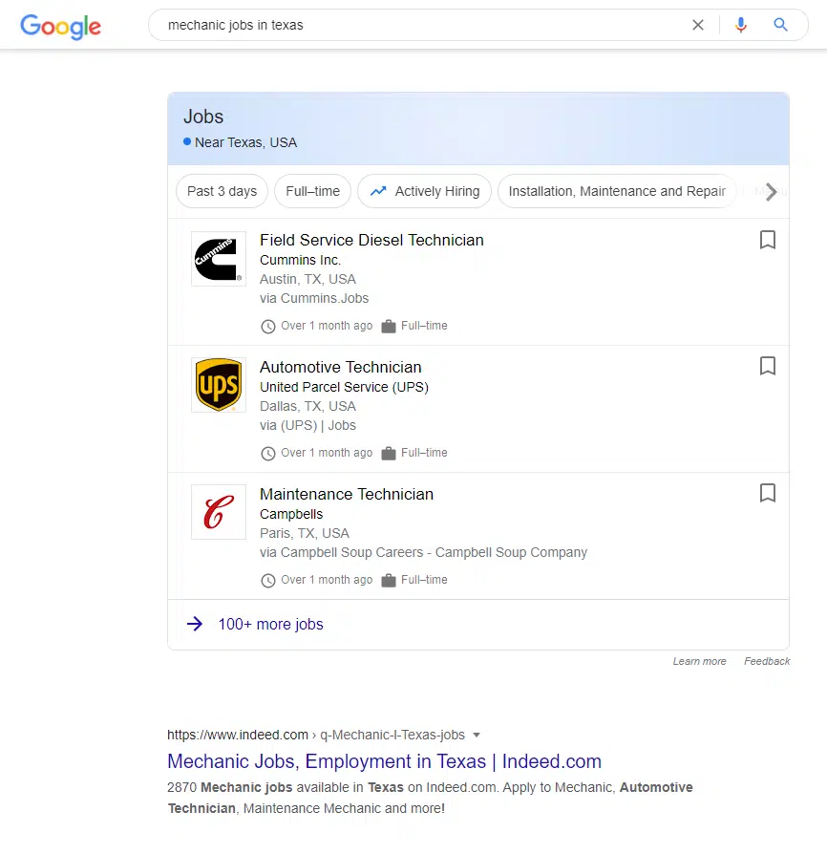Open the Learn more link

point(700,661)
